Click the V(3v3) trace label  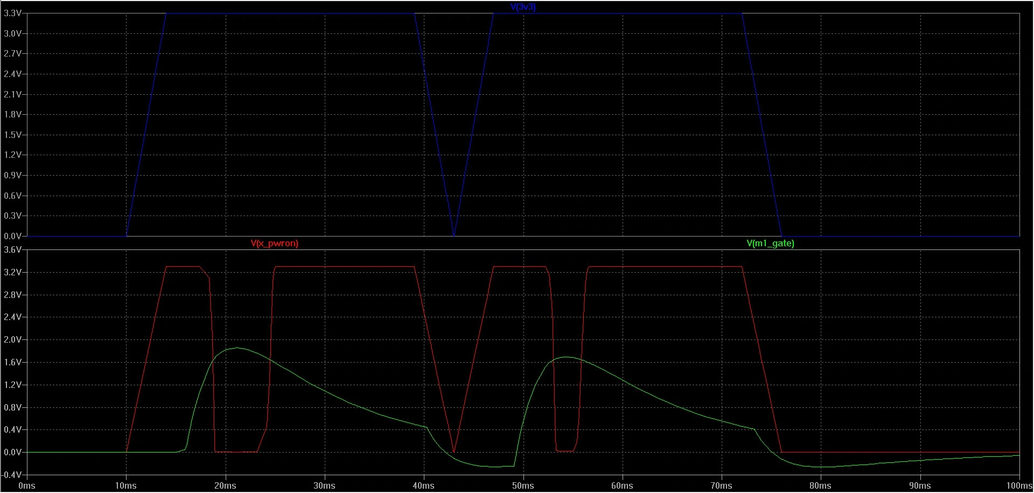pos(522,7)
